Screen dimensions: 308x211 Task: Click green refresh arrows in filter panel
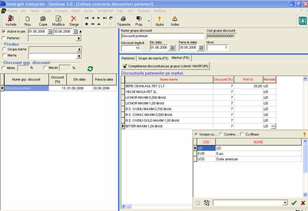click(x=90, y=69)
